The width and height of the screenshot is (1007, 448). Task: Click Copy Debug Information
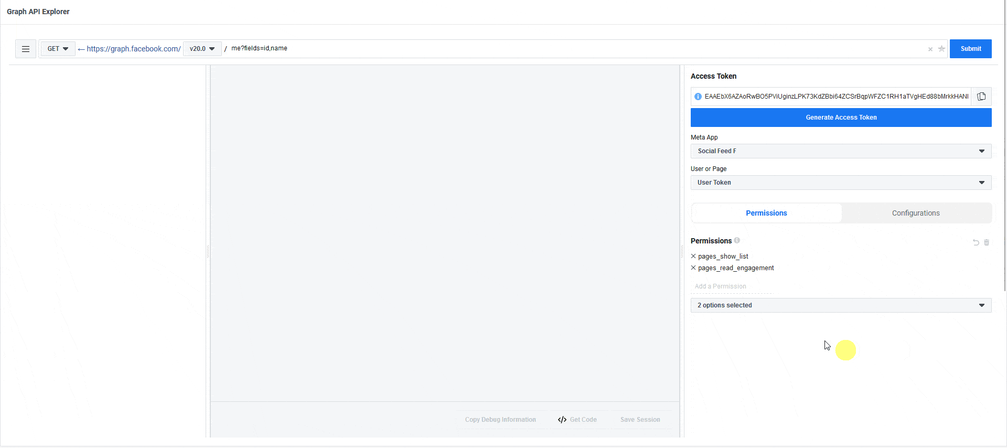point(500,420)
